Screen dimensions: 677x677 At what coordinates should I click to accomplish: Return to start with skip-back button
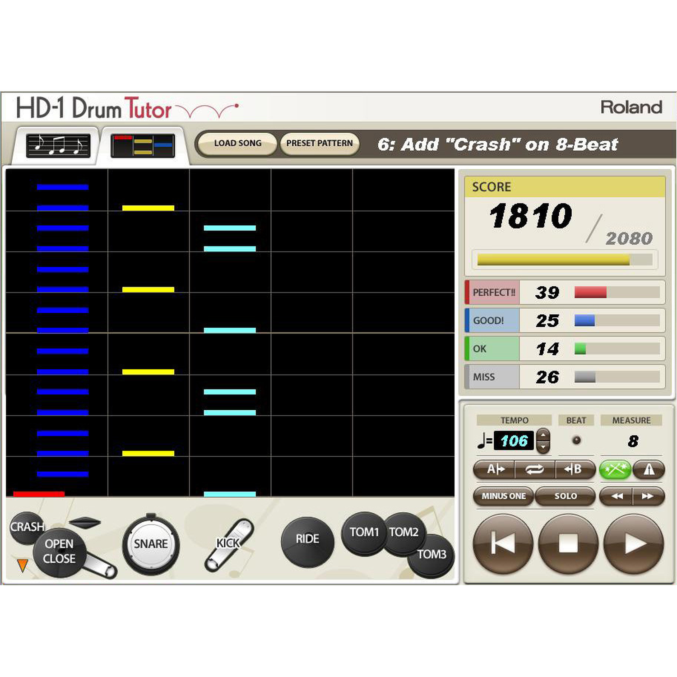[x=503, y=543]
